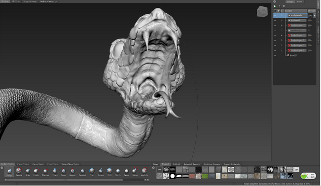Switch to Pose Tools tab
321x186 pixels.
(52, 164)
